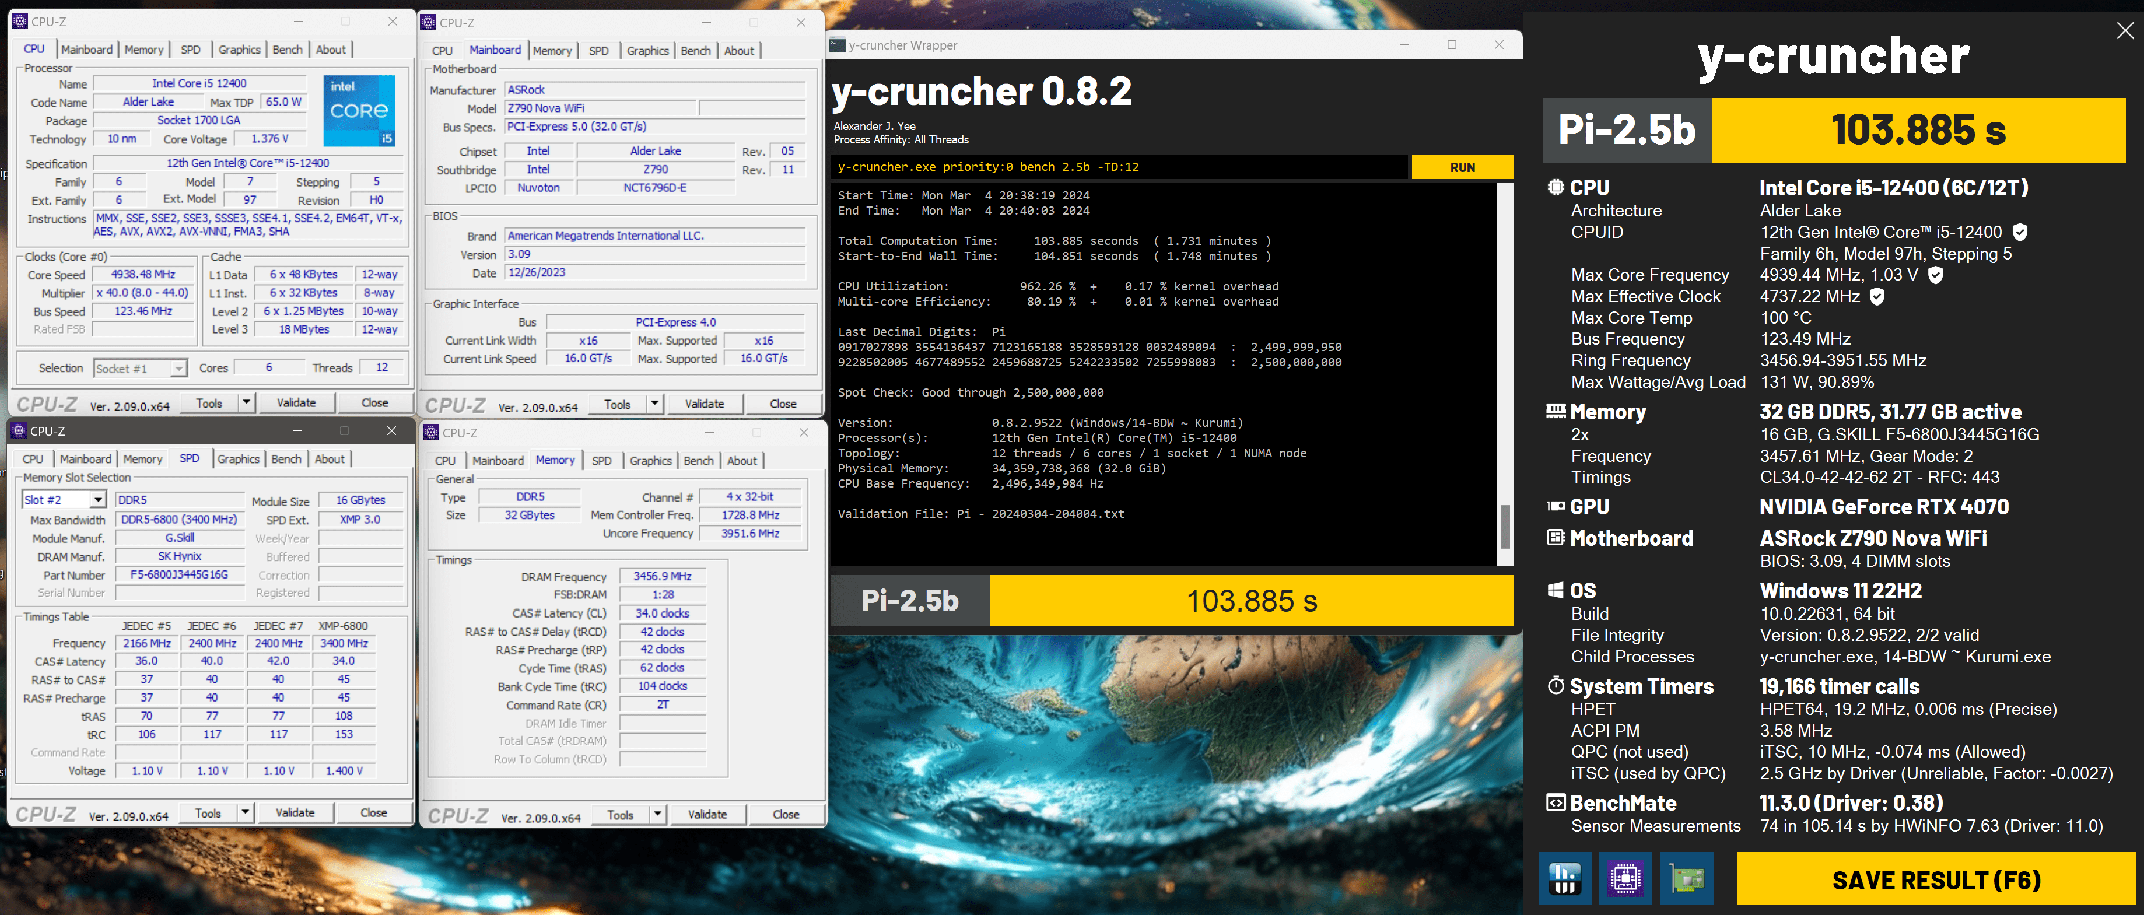This screenshot has height=915, width=2144.
Task: Click the Memory section RAM icon in BenchMate
Action: (1556, 411)
